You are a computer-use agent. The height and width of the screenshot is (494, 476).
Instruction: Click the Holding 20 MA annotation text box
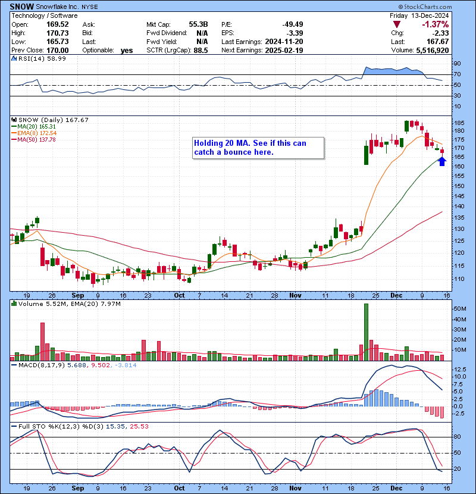pyautogui.click(x=258, y=148)
